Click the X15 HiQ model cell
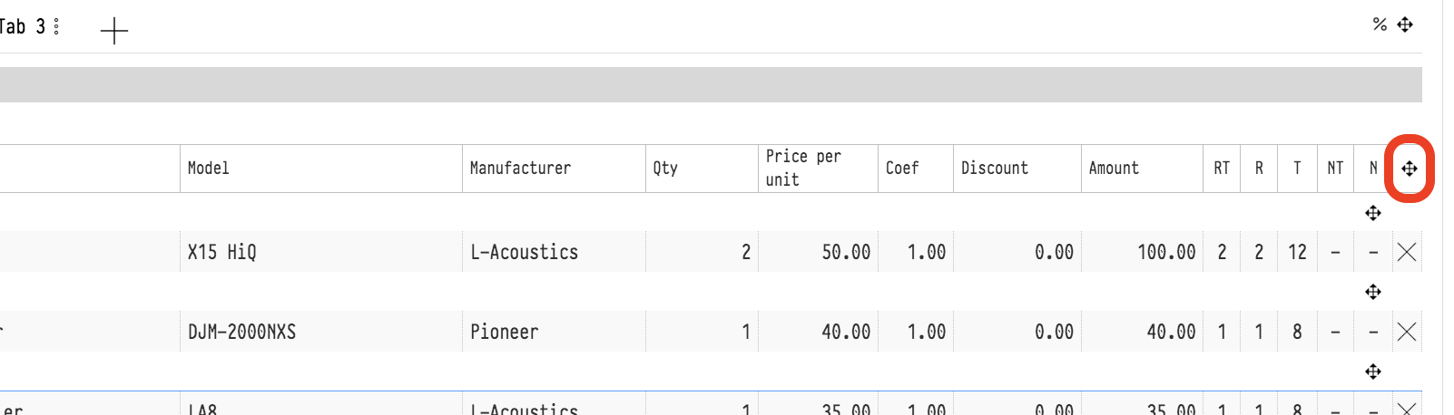 (x=222, y=252)
